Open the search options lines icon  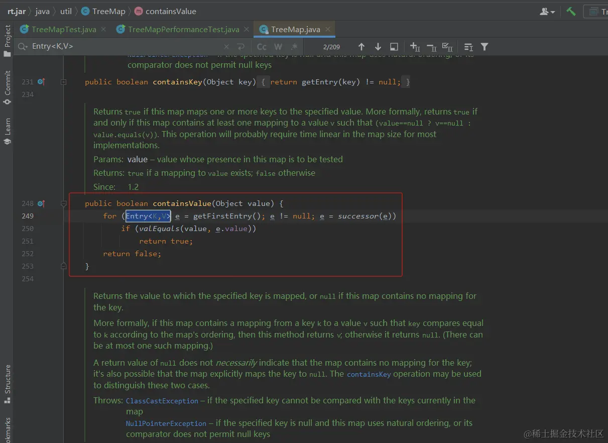pyautogui.click(x=468, y=47)
